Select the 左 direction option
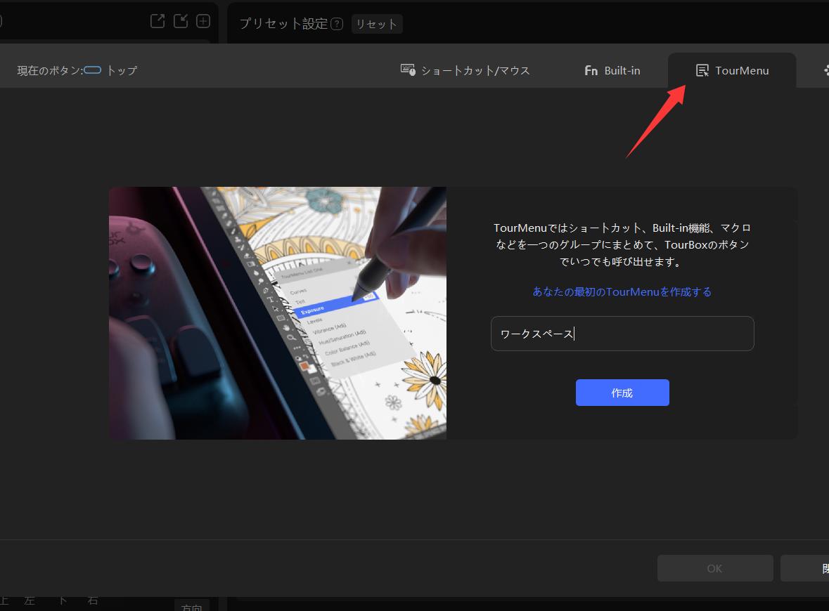 point(29,601)
